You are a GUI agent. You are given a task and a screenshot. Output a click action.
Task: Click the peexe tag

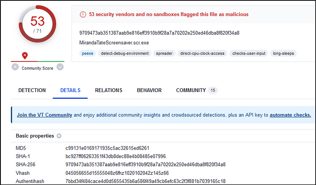pyautogui.click(x=88, y=53)
